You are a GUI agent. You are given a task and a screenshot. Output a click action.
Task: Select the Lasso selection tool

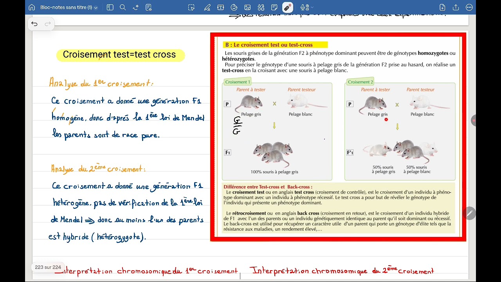tap(191, 7)
